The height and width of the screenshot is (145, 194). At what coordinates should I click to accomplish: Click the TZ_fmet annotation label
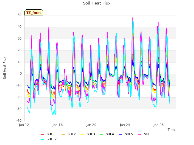34,13
